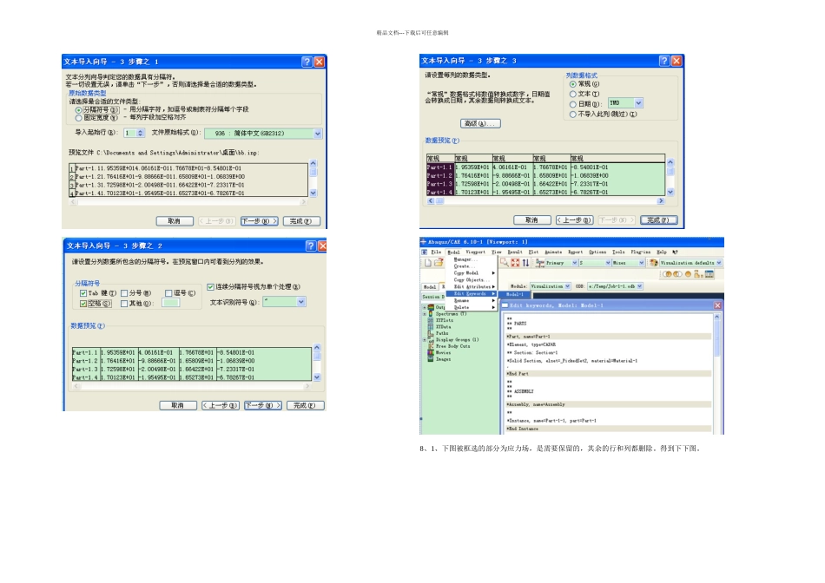Select the 文本 radio button in step 3
The image size is (825, 583).
pos(573,94)
